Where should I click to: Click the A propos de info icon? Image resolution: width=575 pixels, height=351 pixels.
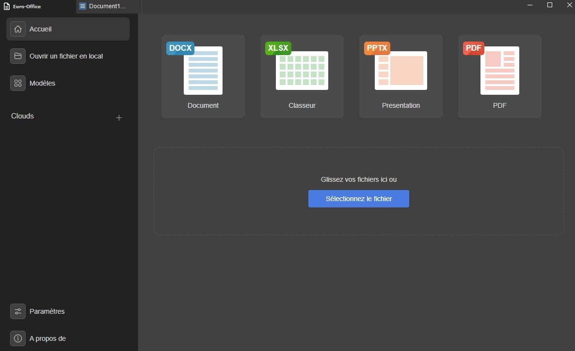click(x=18, y=338)
